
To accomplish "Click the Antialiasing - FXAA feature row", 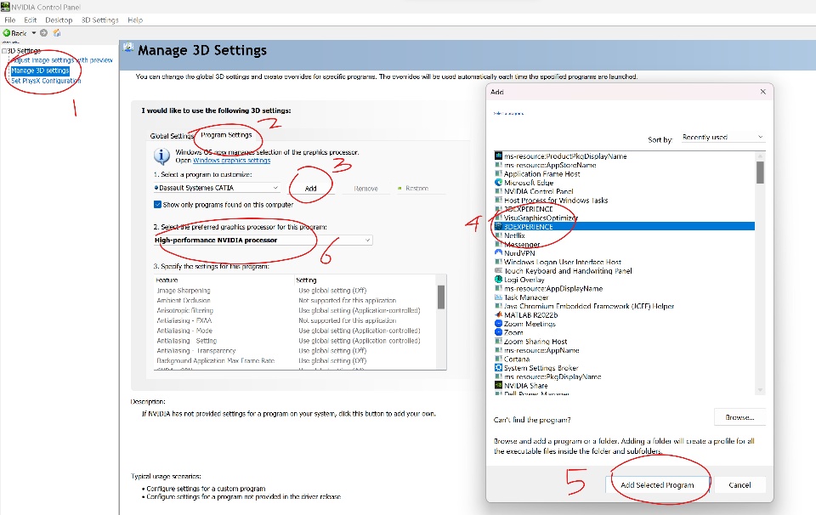I will click(296, 320).
